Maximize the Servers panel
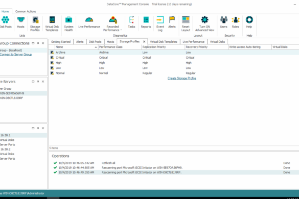The image size is (299, 199). click(33, 82)
